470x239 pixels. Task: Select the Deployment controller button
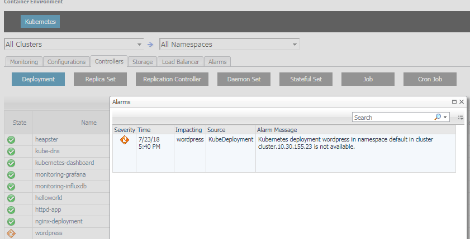(x=39, y=79)
